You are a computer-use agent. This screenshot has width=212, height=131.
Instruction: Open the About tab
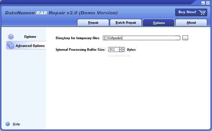pos(191,22)
